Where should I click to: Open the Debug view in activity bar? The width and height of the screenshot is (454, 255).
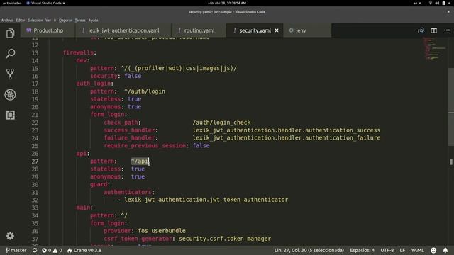click(x=10, y=94)
